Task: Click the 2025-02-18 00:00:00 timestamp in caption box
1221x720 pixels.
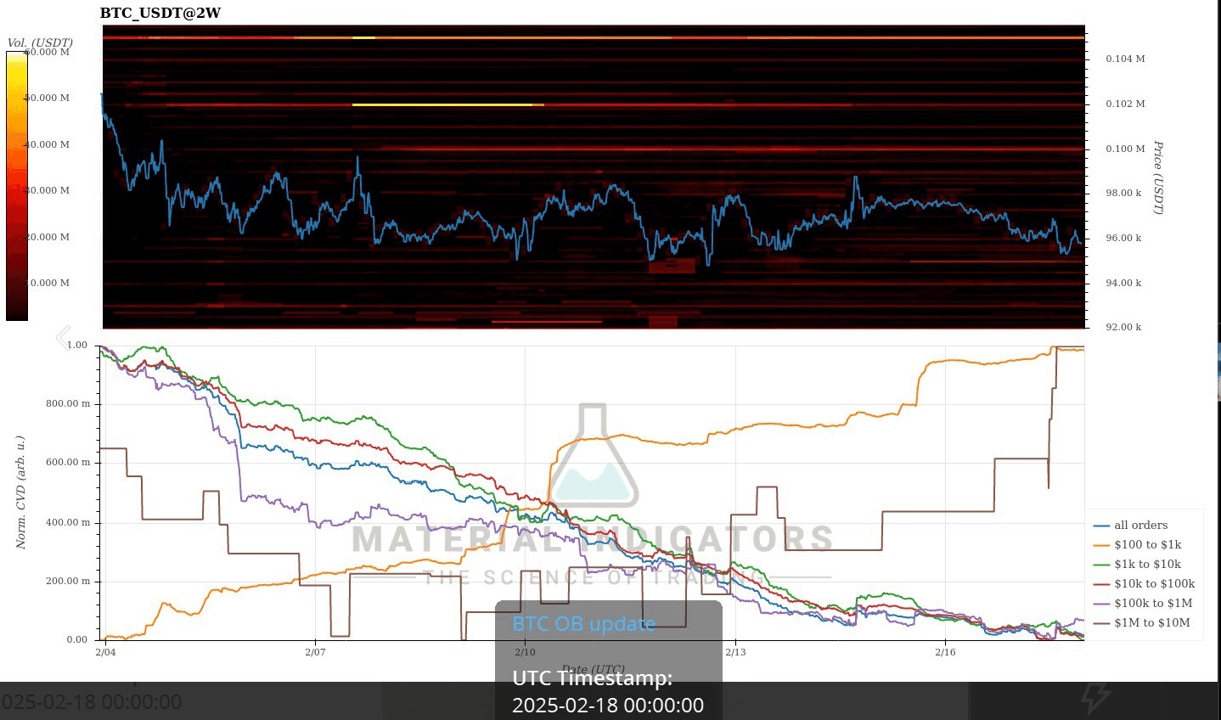Action: click(x=608, y=706)
